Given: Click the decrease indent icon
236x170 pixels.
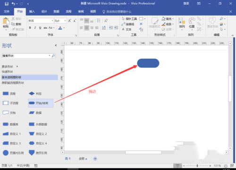Looking at the screenshot, I should [111, 28].
